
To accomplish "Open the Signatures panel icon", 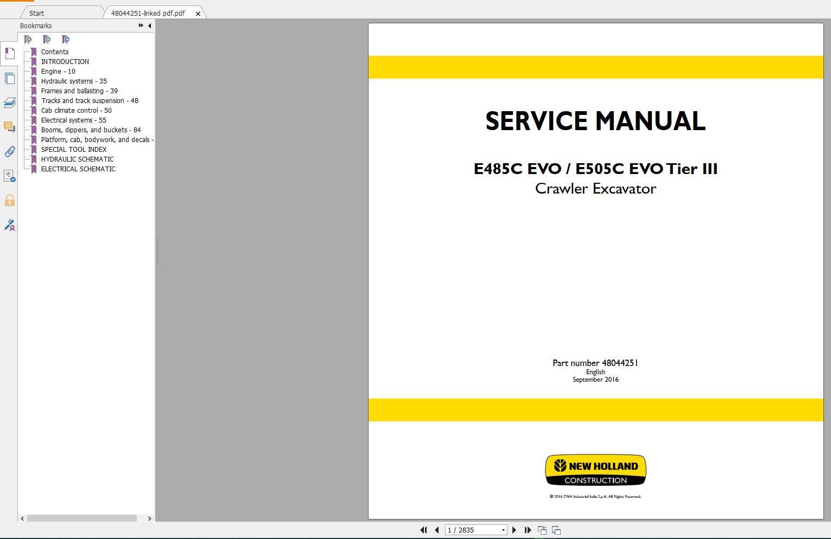I will 9,224.
